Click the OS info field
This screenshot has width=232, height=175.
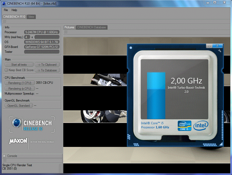point(42,42)
